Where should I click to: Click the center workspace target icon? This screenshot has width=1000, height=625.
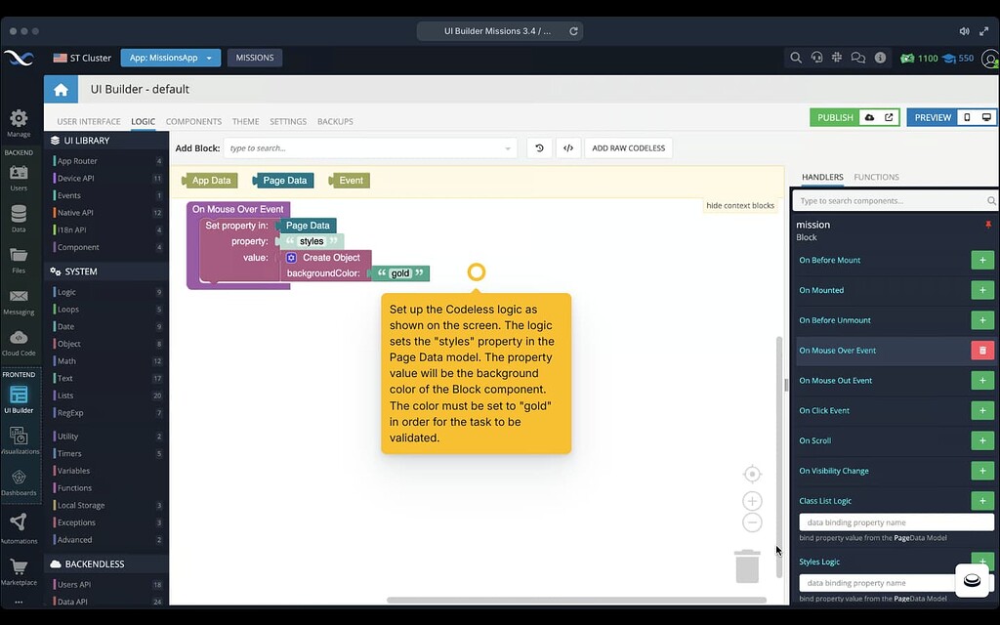tap(753, 474)
